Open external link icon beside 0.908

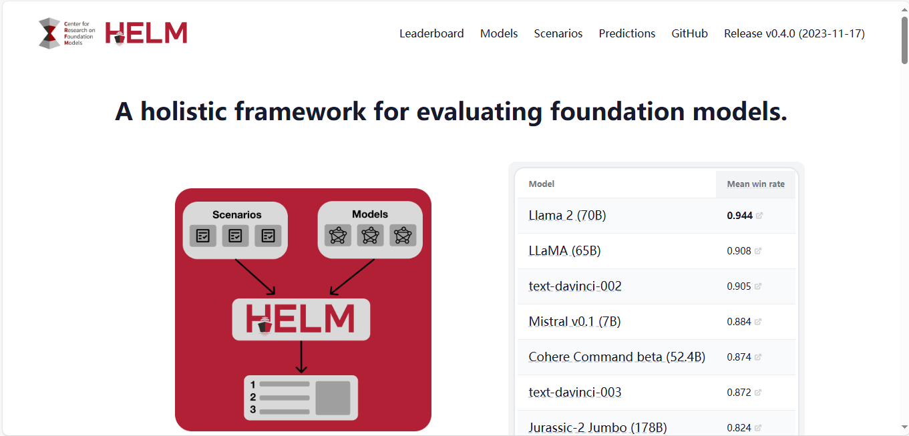click(x=757, y=251)
